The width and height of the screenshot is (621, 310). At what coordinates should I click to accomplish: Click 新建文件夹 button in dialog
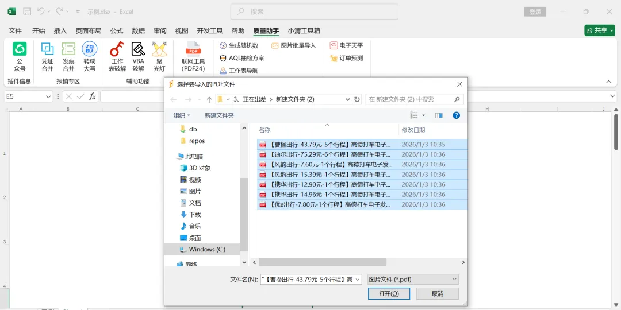point(219,115)
